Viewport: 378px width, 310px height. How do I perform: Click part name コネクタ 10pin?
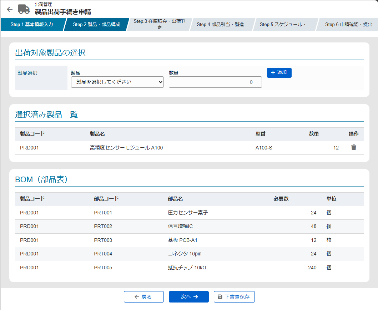click(x=185, y=254)
